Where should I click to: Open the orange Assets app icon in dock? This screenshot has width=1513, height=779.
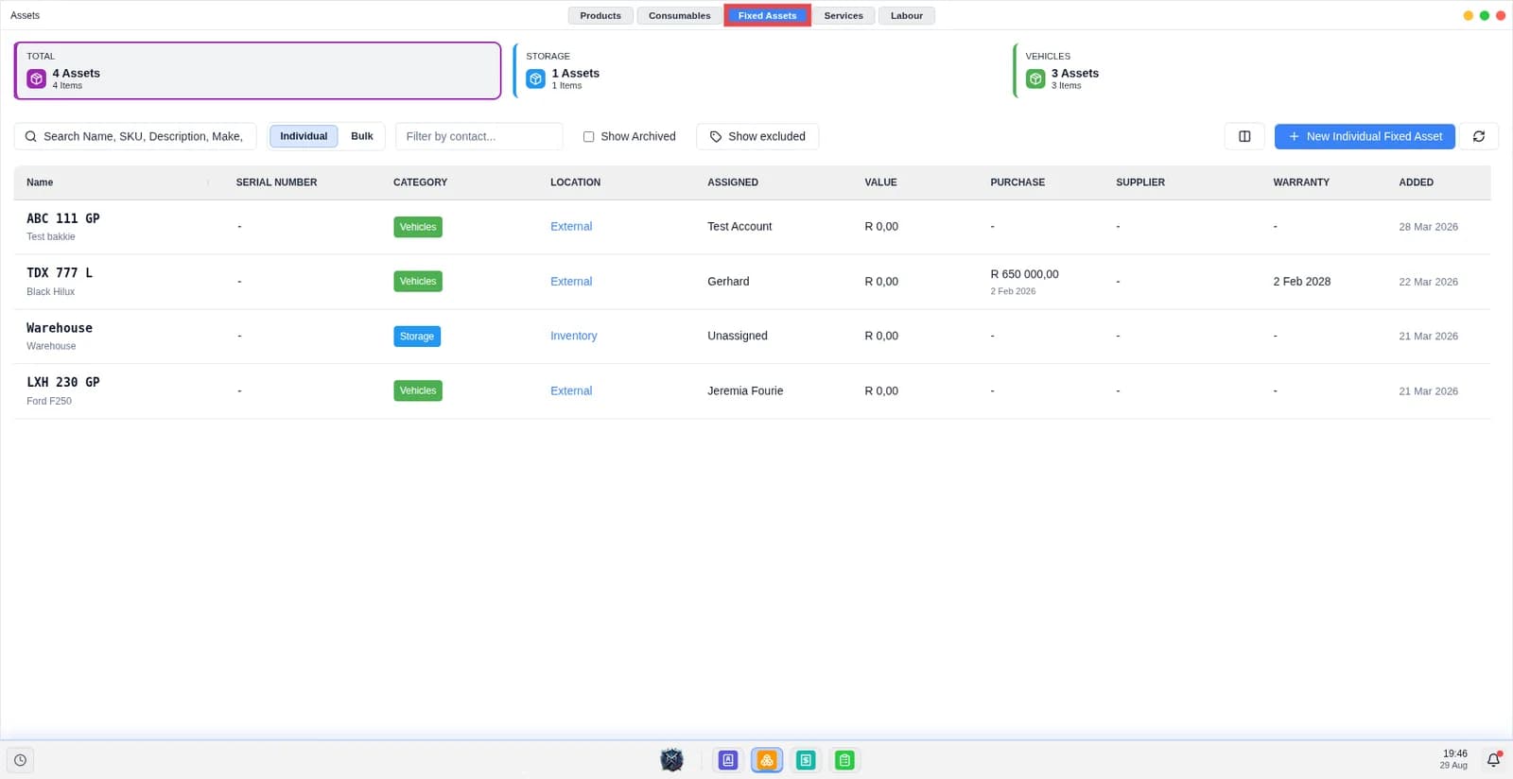(767, 760)
